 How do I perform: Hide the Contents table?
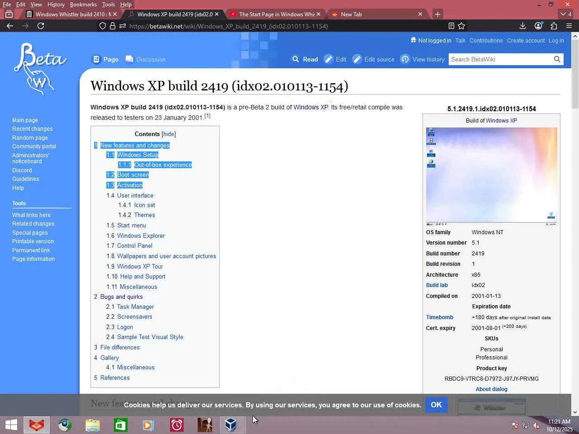coord(169,134)
